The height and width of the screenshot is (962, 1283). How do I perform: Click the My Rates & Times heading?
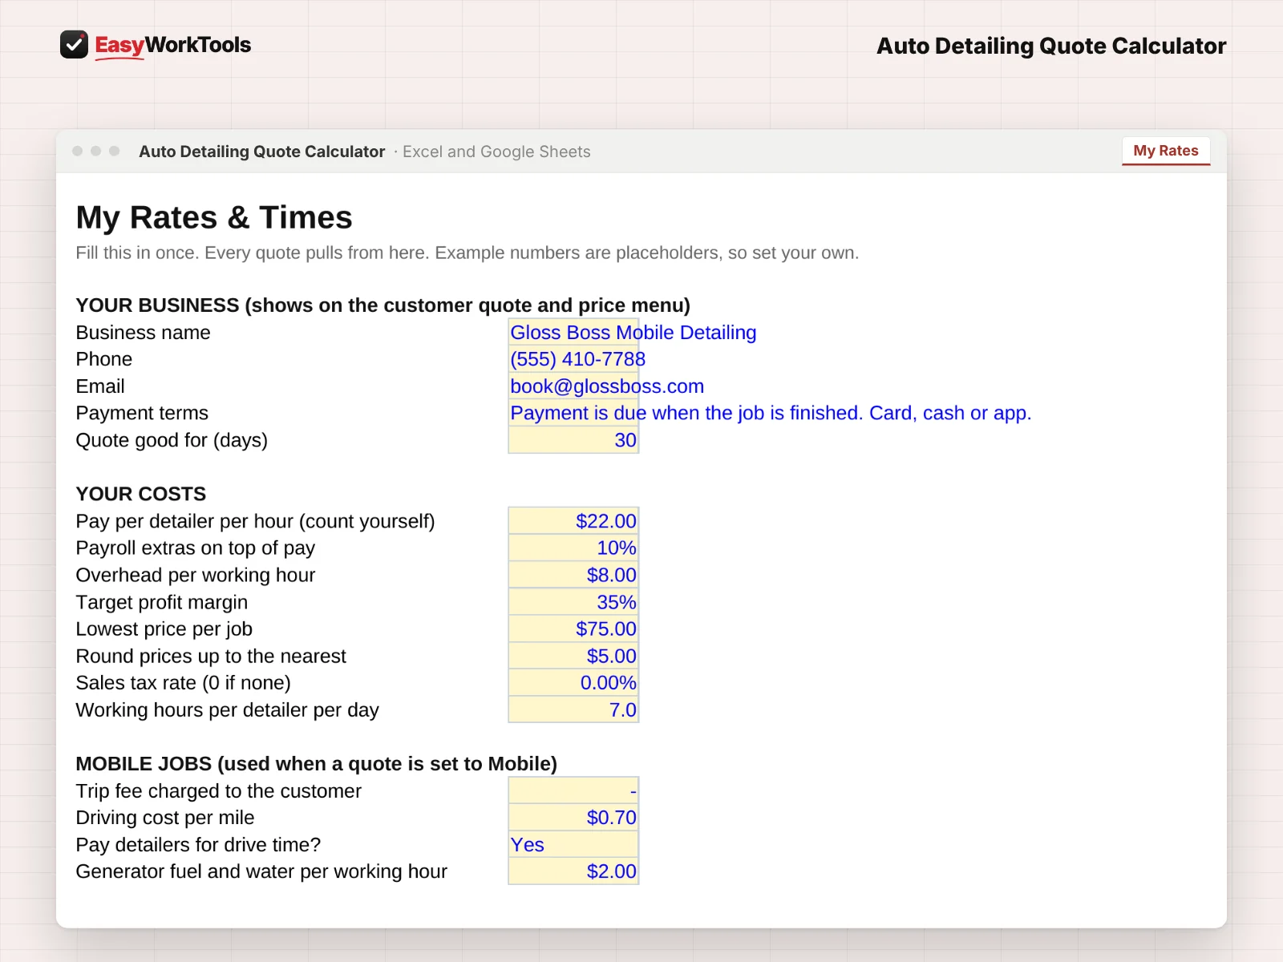tap(214, 217)
